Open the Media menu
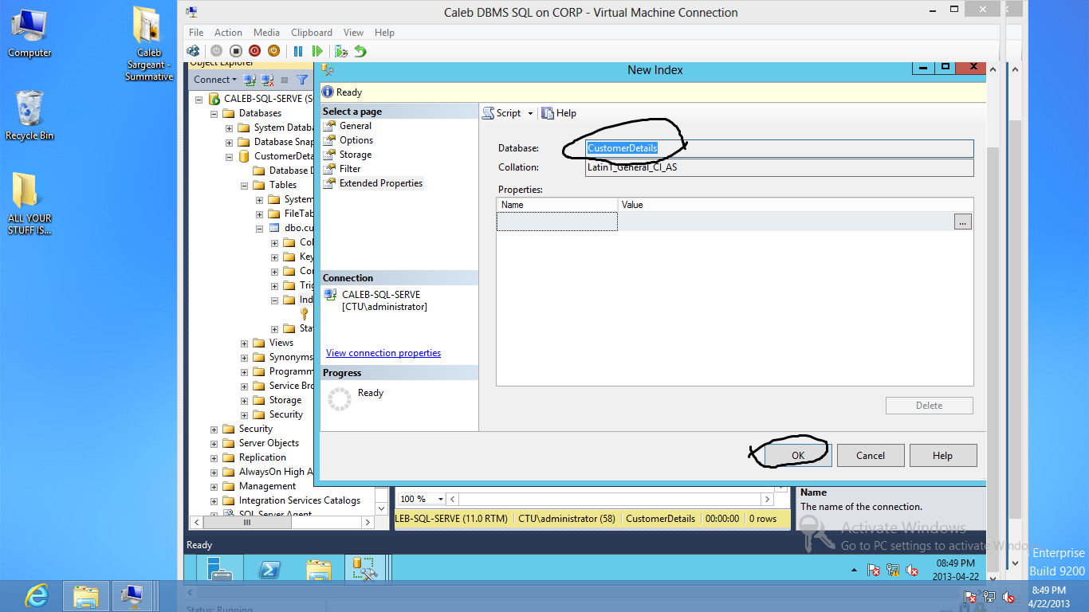 [266, 33]
